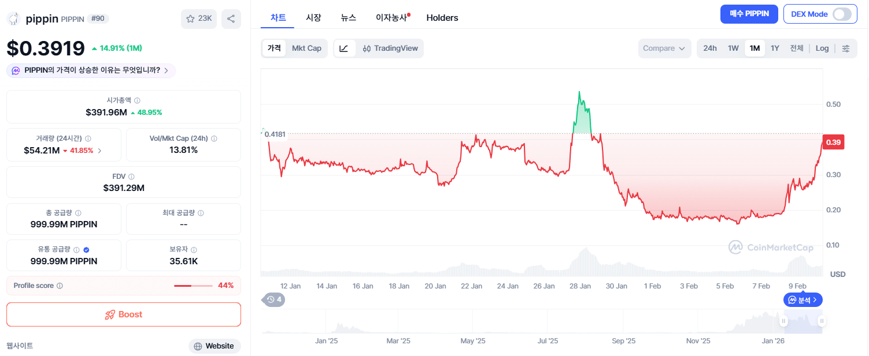Select the Mkt Cap chart view

[306, 48]
